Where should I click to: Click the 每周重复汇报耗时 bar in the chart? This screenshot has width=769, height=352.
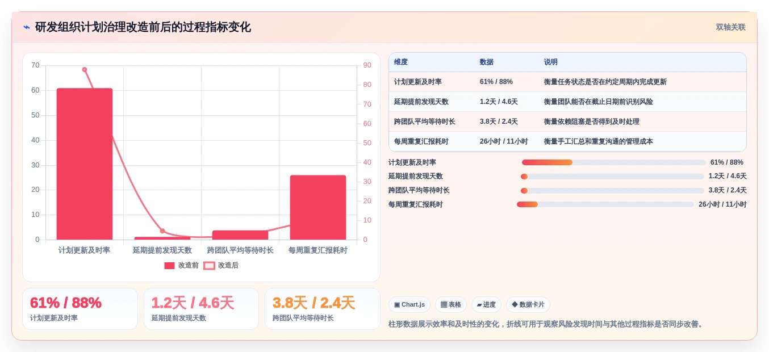pyautogui.click(x=318, y=207)
